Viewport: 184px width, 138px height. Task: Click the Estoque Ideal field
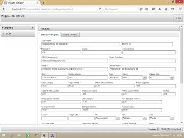(x=142, y=110)
